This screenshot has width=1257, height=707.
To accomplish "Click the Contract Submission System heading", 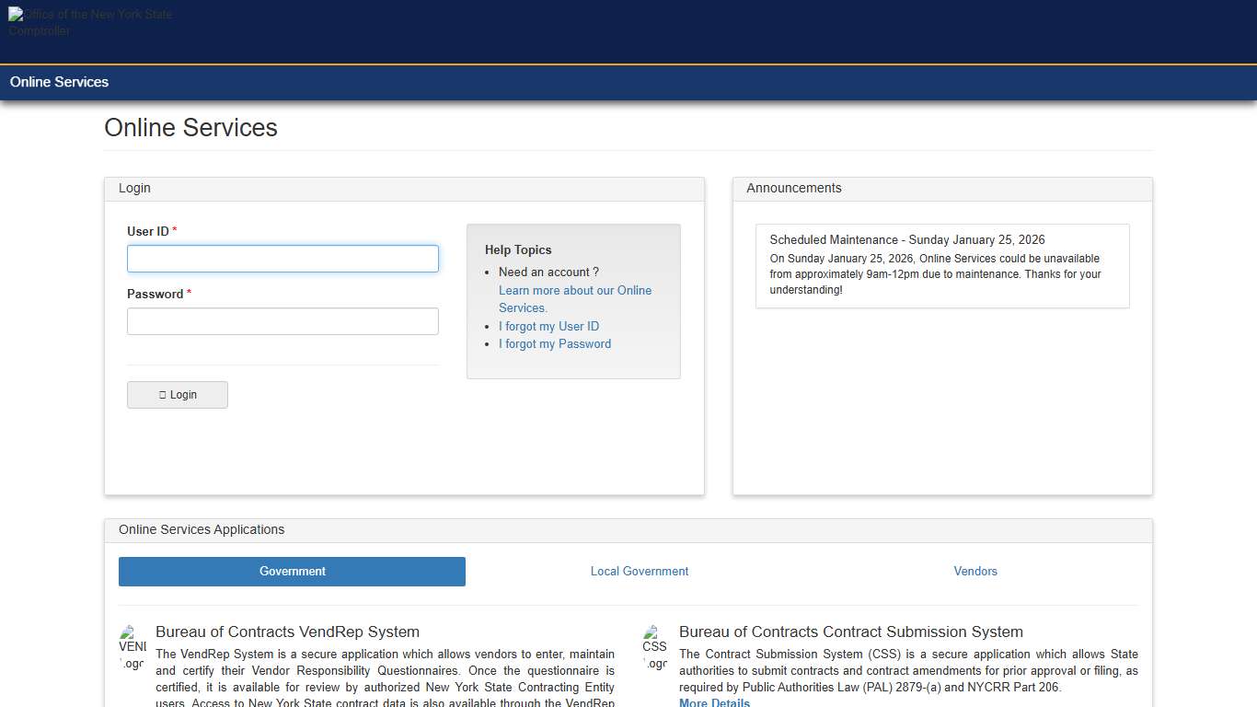I will click(x=850, y=632).
